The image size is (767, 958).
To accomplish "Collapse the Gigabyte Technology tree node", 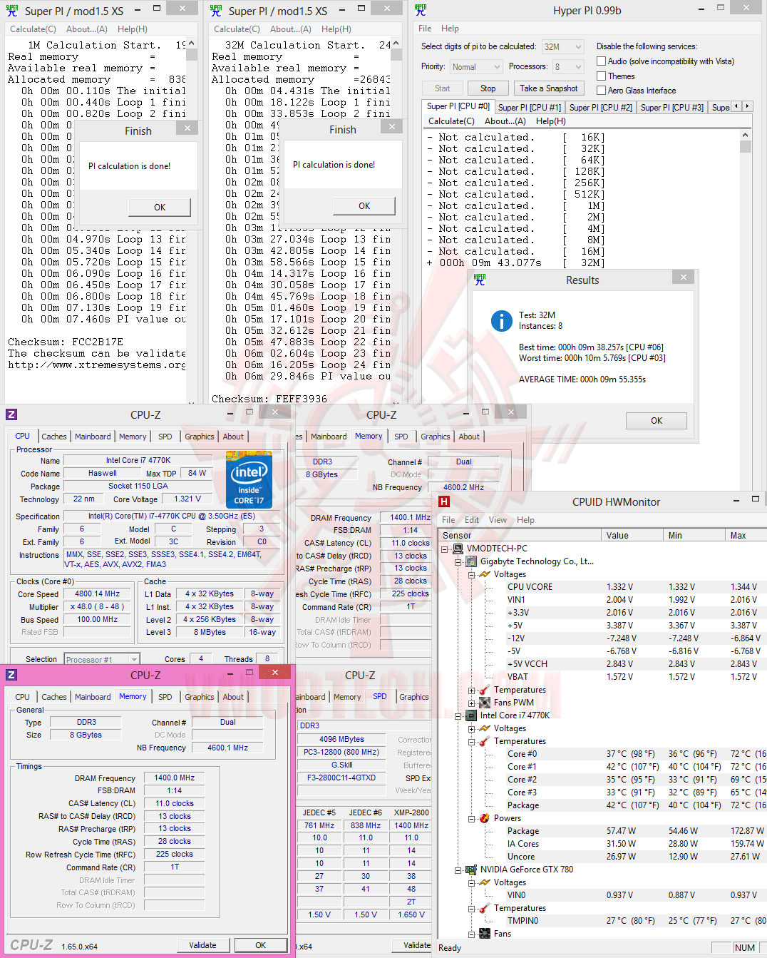I will 458,562.
